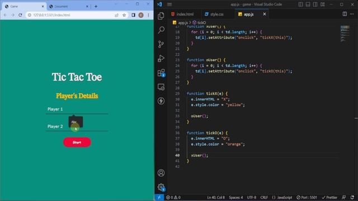Click the code minimap
358x201 pixels.
point(345,33)
